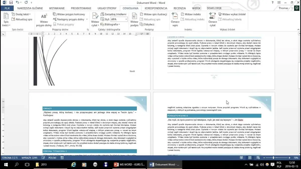Select Wstaw przypis dolny tool

click(x=43, y=20)
